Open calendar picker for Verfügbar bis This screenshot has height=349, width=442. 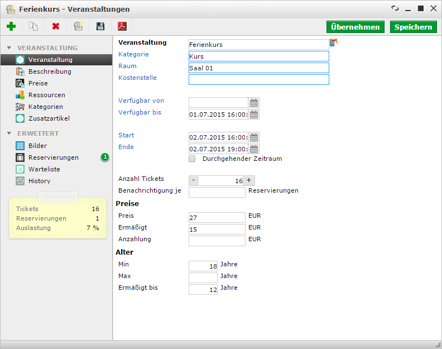tap(254, 114)
